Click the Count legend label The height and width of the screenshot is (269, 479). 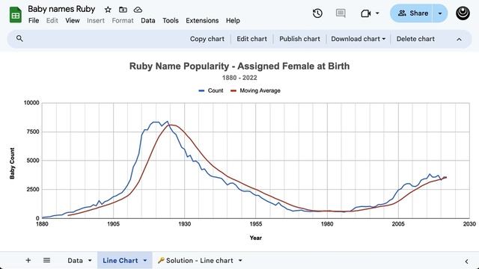pos(216,90)
